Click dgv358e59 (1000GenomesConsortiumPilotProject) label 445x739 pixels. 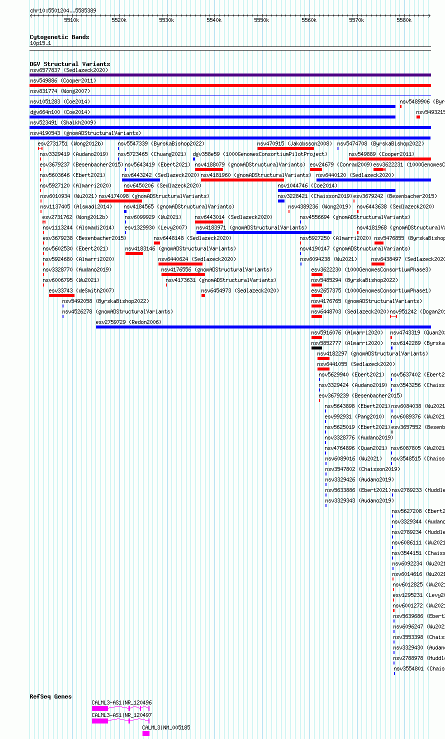coord(260,154)
